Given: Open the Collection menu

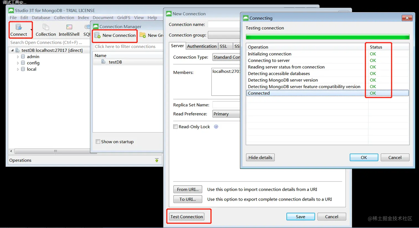Looking at the screenshot, I should [x=64, y=17].
